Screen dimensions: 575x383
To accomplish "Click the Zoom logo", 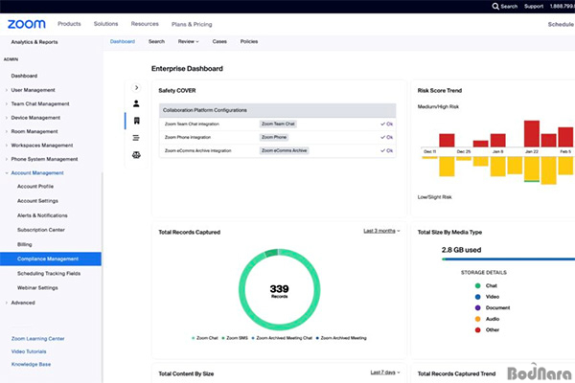I will coord(27,24).
